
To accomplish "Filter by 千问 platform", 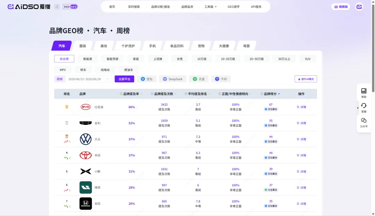I will 221,79.
